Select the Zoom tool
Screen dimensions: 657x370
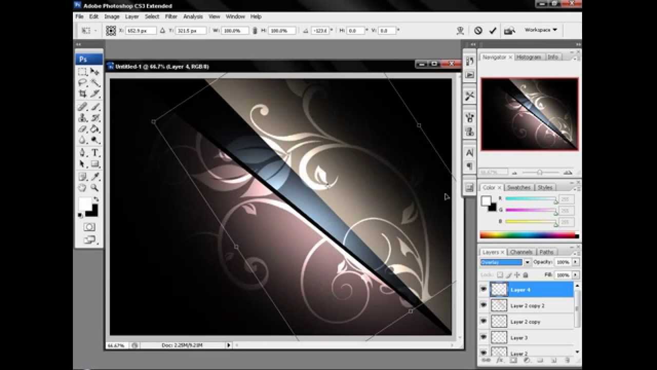tap(94, 187)
